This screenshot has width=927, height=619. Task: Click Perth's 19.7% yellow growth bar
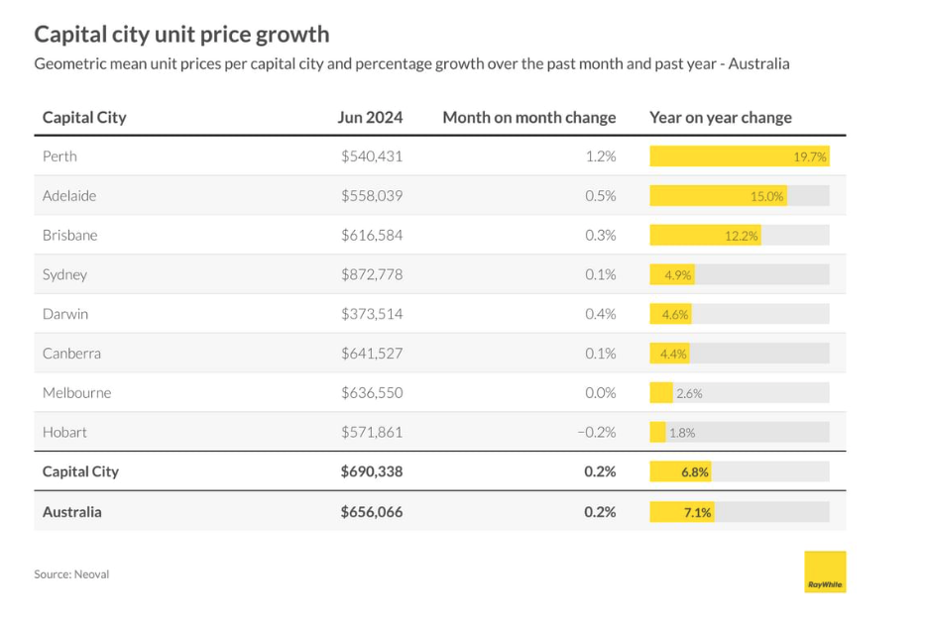point(739,156)
